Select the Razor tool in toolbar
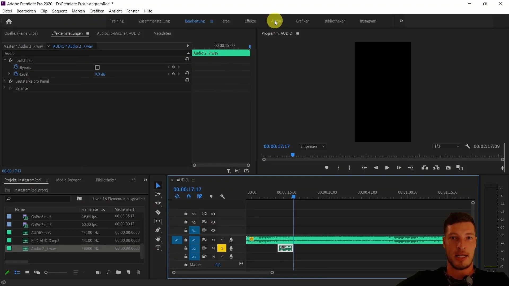 click(158, 212)
